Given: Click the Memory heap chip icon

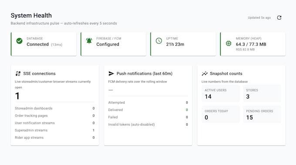Looking at the screenshot, I should (229, 43).
